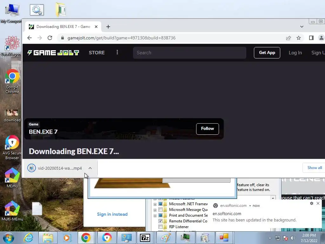Follow the BEN.EXE 7 game

click(x=208, y=129)
